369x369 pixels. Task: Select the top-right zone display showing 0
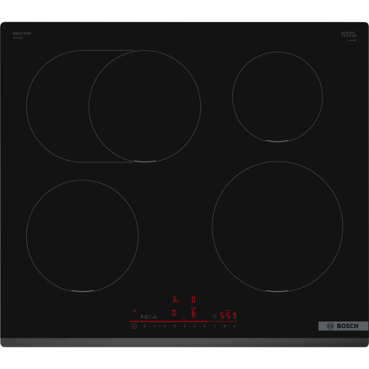[194, 299]
